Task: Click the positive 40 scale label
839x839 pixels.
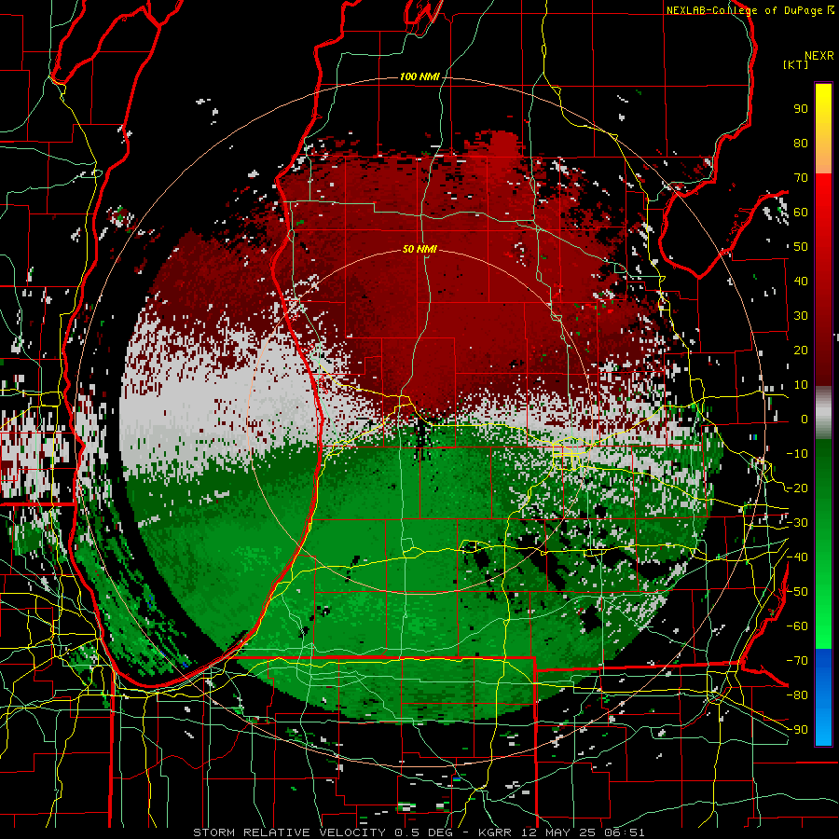Action: [801, 282]
